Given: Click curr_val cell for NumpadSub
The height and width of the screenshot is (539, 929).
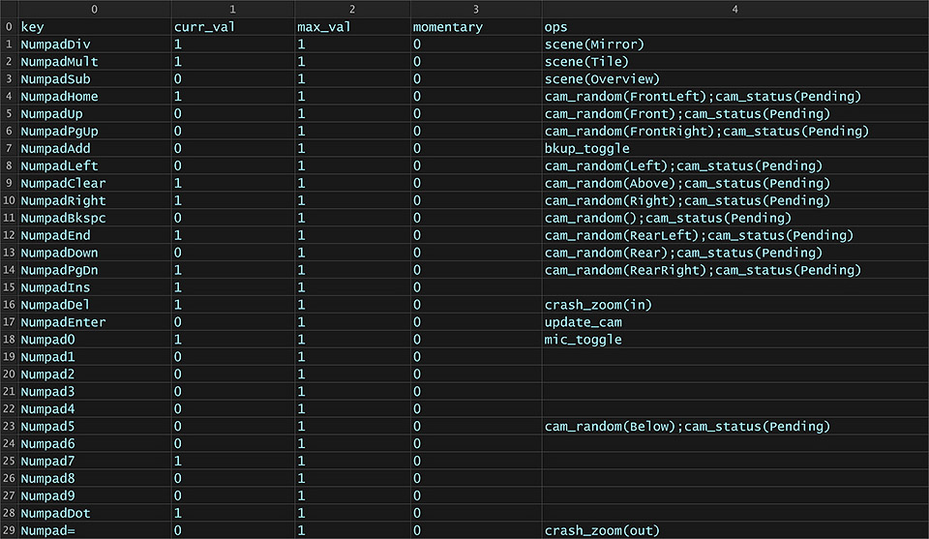Looking at the screenshot, I should click(x=233, y=79).
